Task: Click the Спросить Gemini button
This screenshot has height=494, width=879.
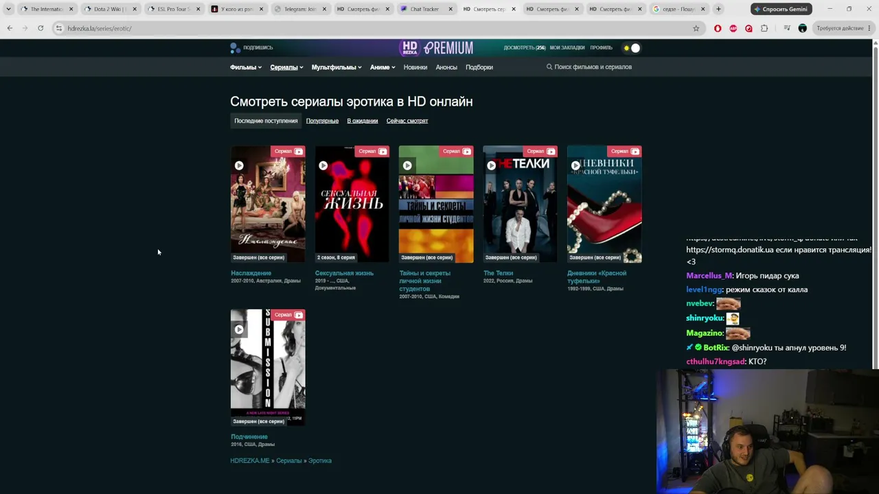Action: tap(781, 9)
